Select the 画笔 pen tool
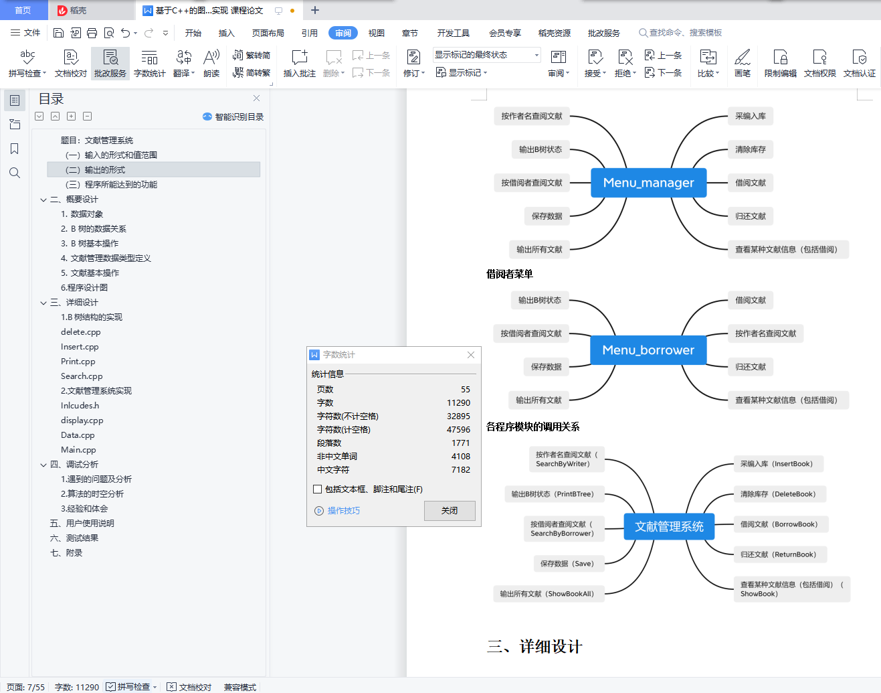Image resolution: width=881 pixels, height=693 pixels. coord(743,64)
